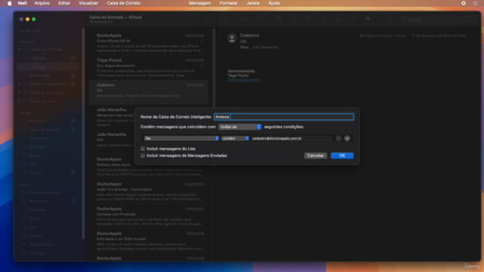
Task: Open DoctorApple Aulão Tira-Dúvidas message
Action: tap(150, 191)
